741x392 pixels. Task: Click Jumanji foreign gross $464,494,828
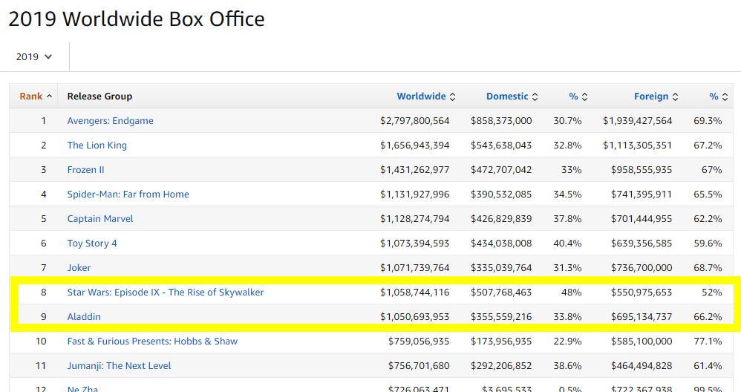pos(642,366)
